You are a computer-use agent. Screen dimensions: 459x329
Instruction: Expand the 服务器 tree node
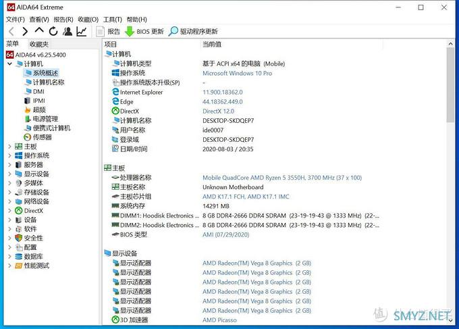pyautogui.click(x=9, y=165)
